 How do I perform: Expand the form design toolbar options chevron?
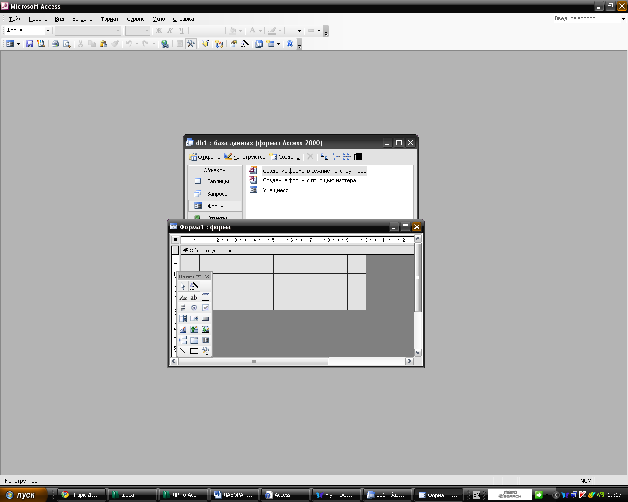point(299,45)
